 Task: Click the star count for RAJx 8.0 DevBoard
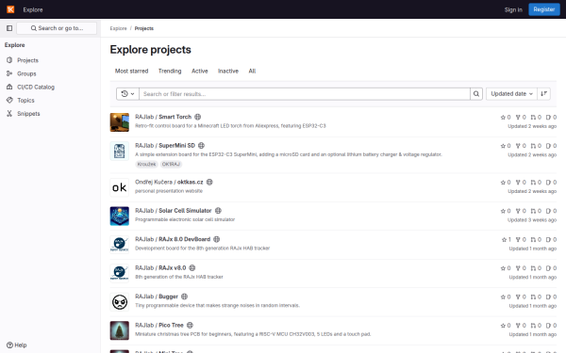tap(506, 239)
